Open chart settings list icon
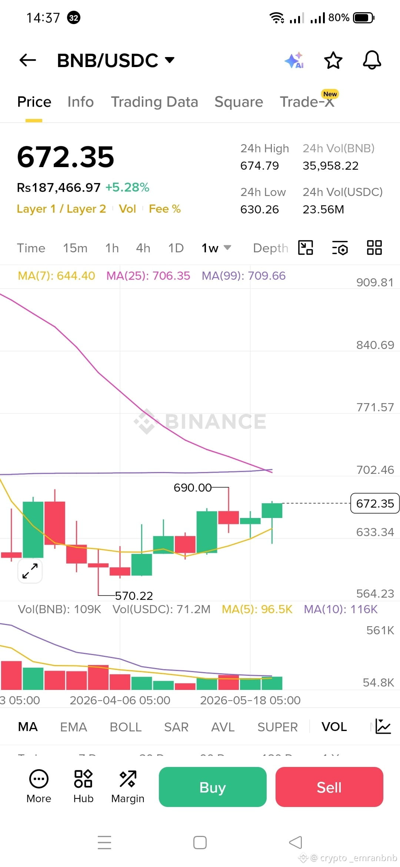400x867 pixels. [x=340, y=248]
